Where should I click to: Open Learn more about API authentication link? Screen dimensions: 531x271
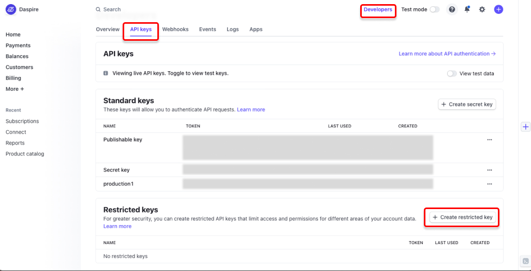pyautogui.click(x=447, y=54)
